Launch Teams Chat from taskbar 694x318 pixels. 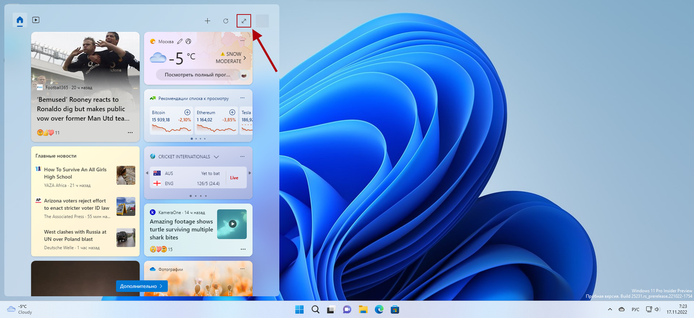pos(348,309)
